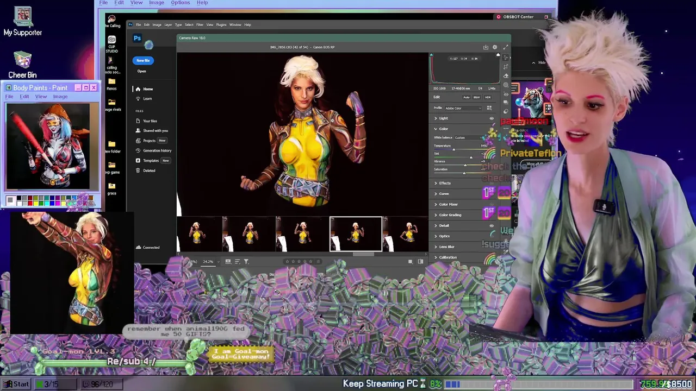Open the filmstrip filter funnel icon

pyautogui.click(x=246, y=262)
